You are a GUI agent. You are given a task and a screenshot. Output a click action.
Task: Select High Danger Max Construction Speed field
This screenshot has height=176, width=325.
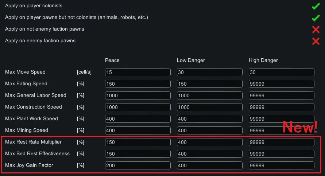click(281, 107)
